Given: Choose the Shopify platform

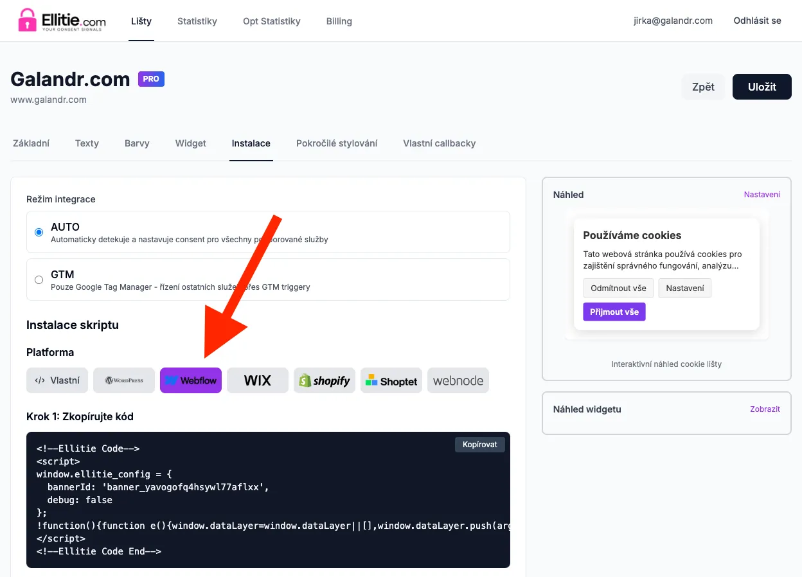Looking at the screenshot, I should pos(324,380).
